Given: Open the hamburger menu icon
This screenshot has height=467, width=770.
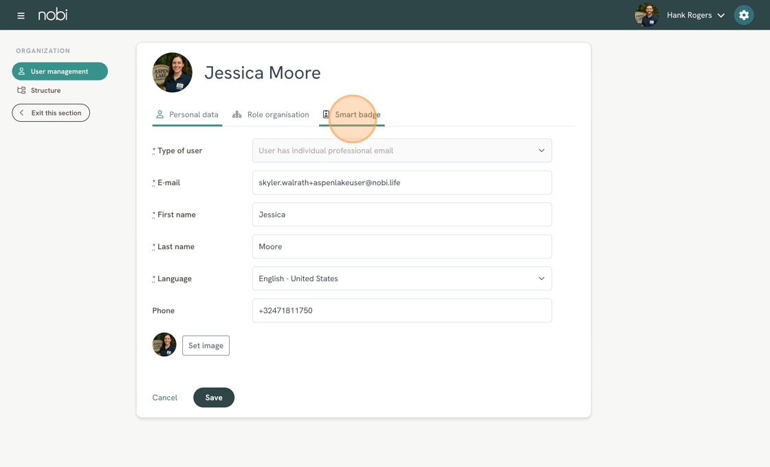Looking at the screenshot, I should (21, 15).
